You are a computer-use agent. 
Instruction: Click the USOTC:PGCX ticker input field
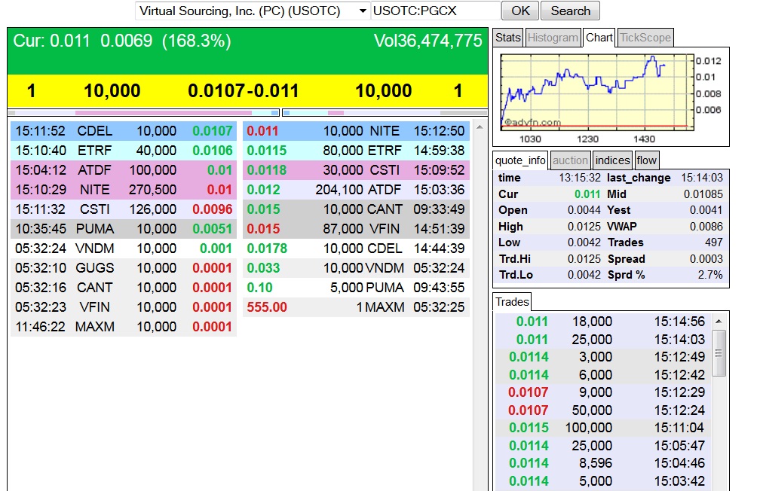434,11
